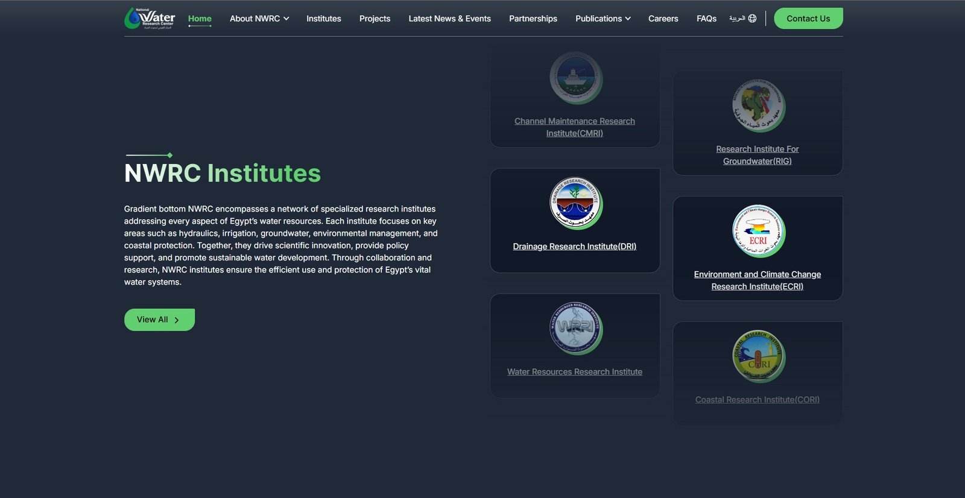Navigate to the Partnerships page
The image size is (965, 498).
533,19
